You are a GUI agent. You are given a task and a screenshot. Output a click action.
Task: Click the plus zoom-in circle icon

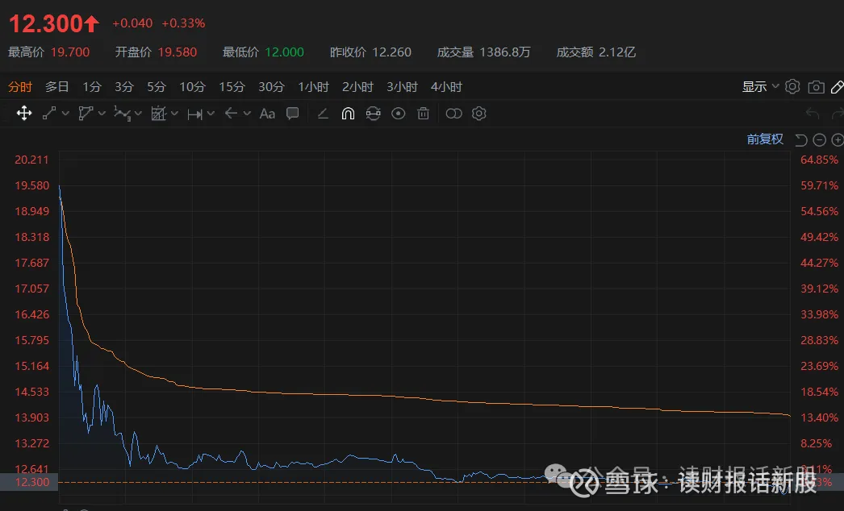pyautogui.click(x=838, y=140)
